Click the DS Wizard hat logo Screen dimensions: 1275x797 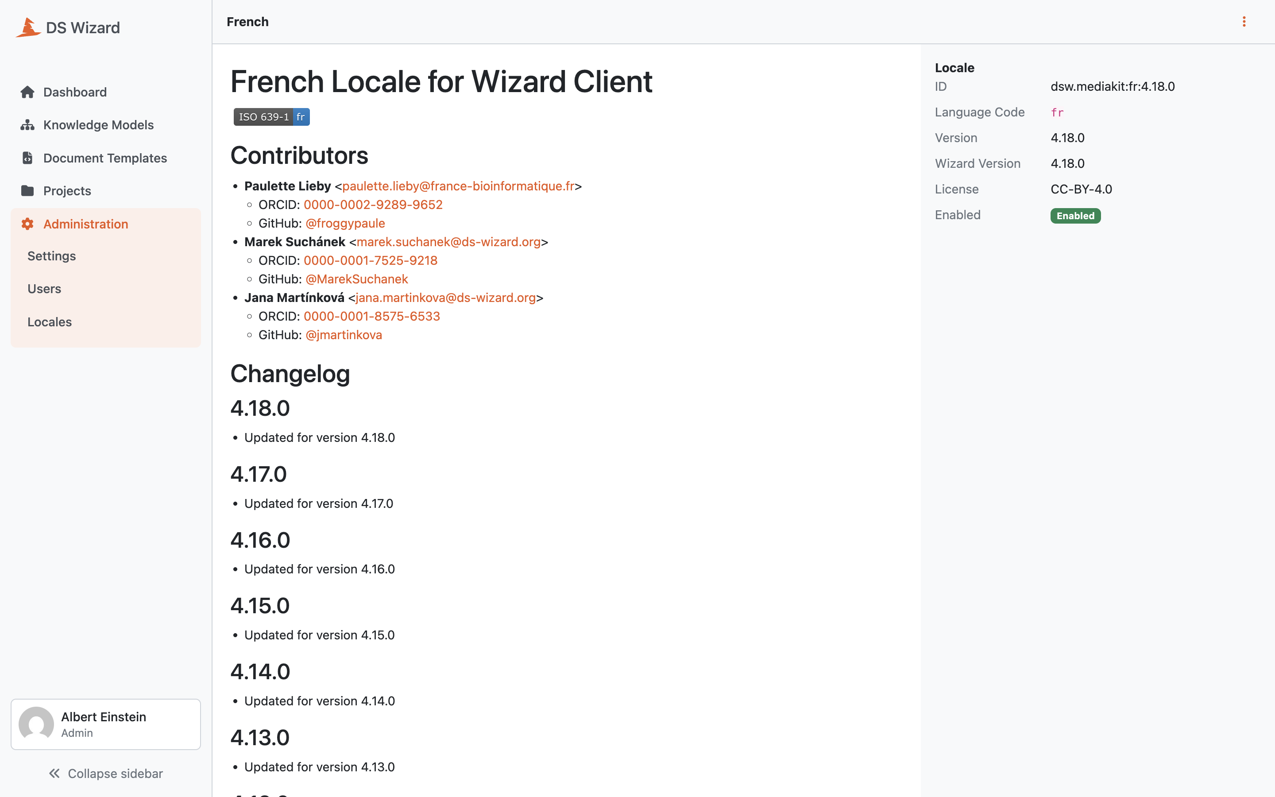28,27
